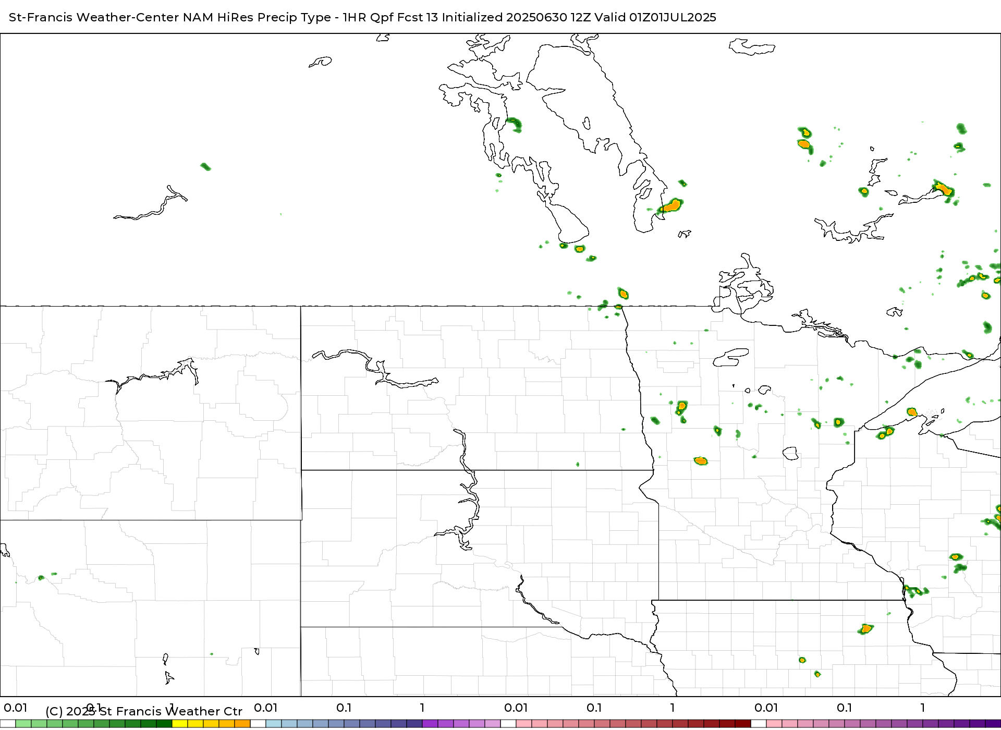Image resolution: width=1001 pixels, height=730 pixels.
Task: Select the darkest maroon swatch of the red scale
Action: coord(743,724)
